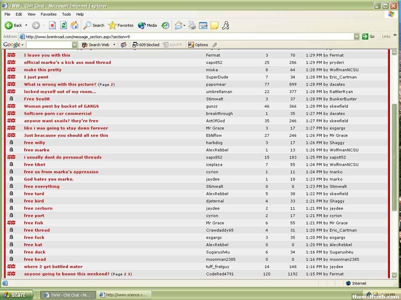Open the Favorites menu
Screen dimensions: 401x300
click(x=49, y=14)
